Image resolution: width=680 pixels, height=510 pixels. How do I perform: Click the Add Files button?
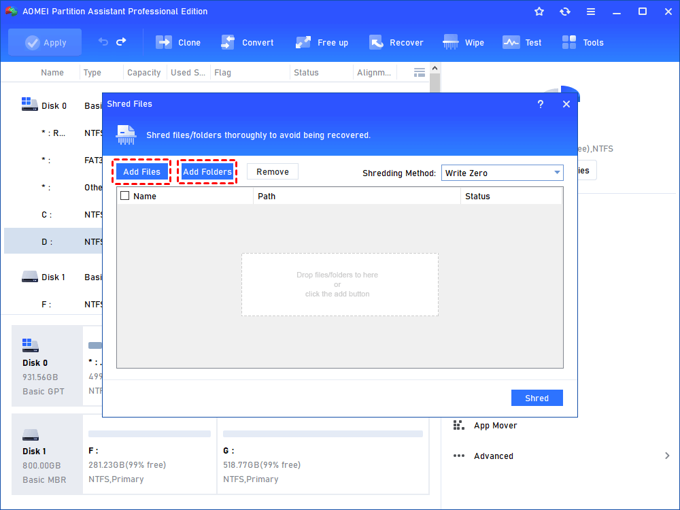coord(141,172)
